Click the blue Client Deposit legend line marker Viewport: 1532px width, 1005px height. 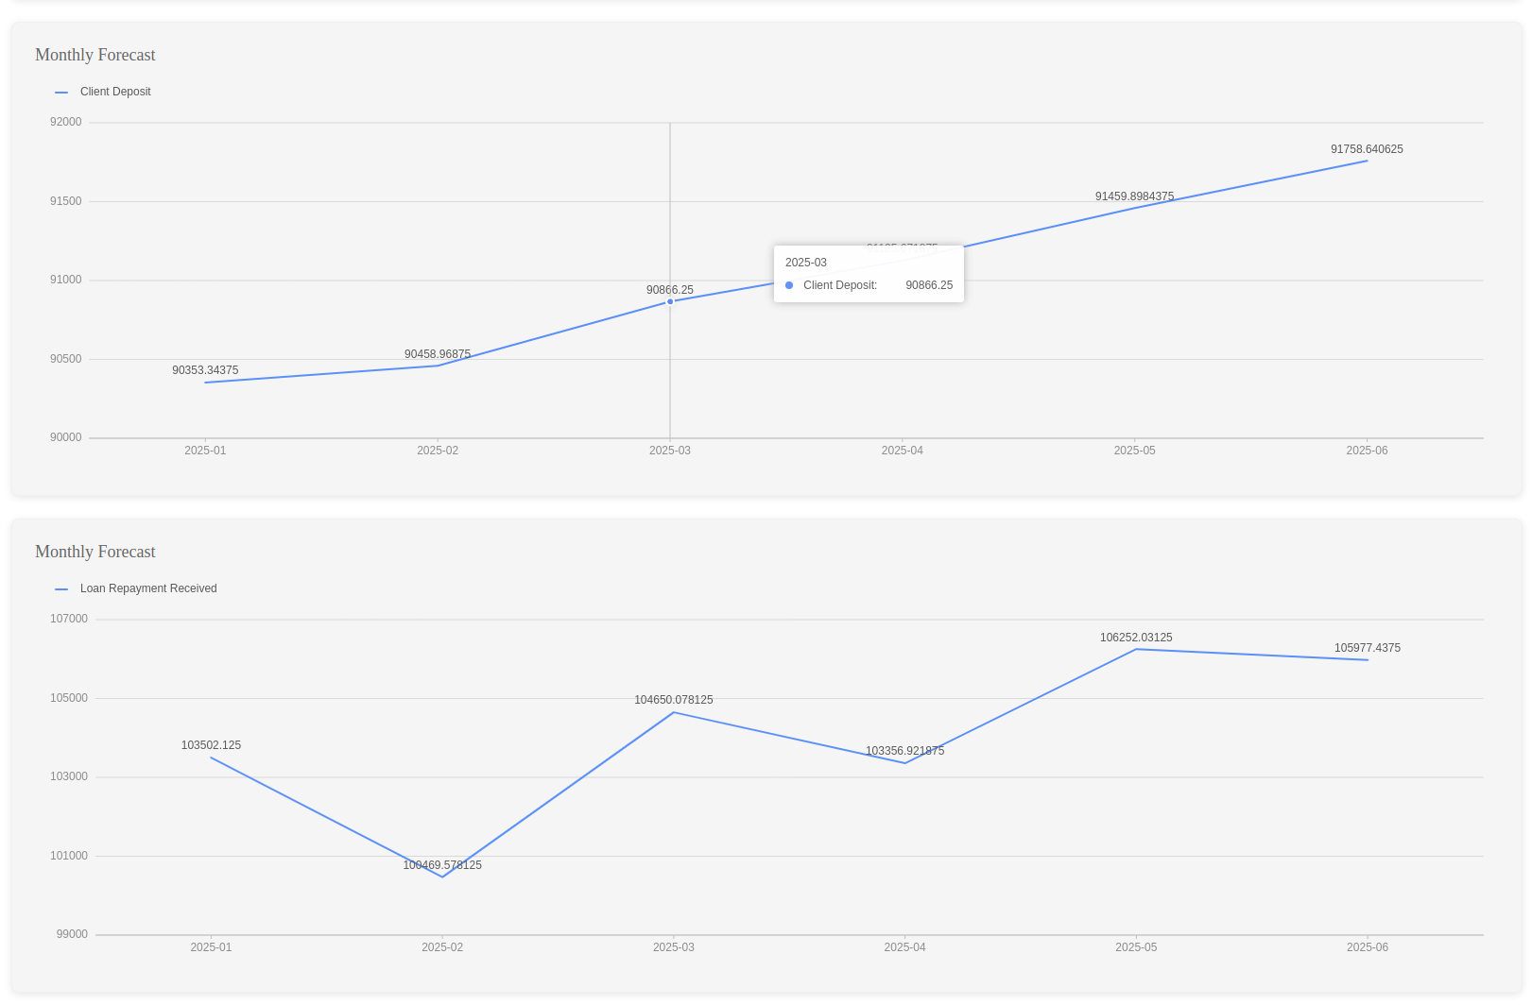click(x=61, y=93)
